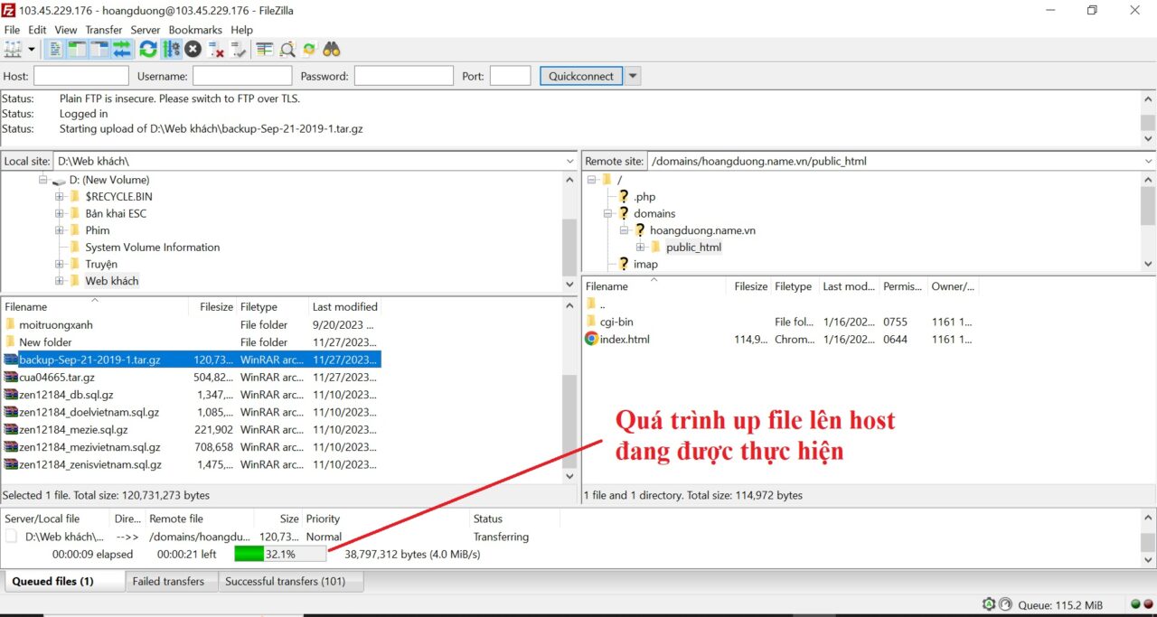Toggle directory comparison (magnifier icon)

coord(287,49)
